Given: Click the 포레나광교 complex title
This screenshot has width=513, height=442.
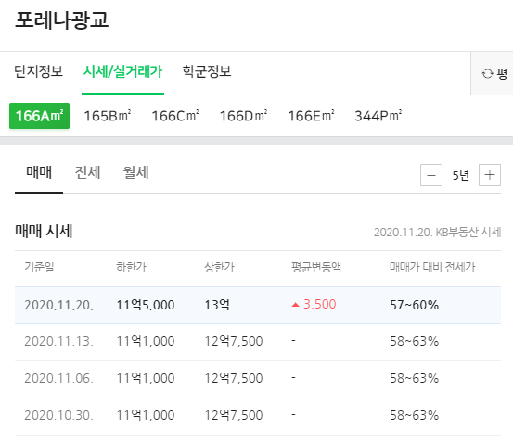Looking at the screenshot, I should (x=61, y=19).
